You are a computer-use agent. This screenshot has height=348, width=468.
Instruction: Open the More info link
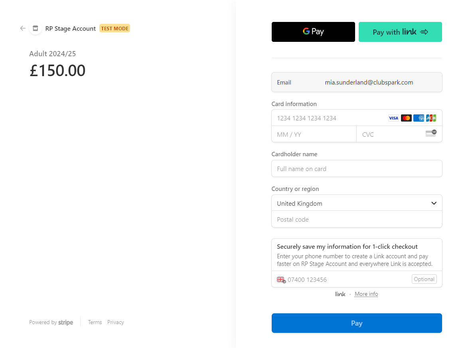(366, 294)
